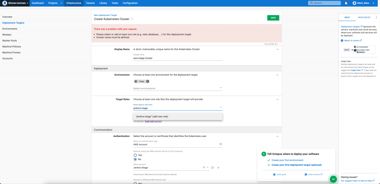Screen dimensions: 380x184
Task: Clear the selected Jenkins-Stage account
Action: 204,167
